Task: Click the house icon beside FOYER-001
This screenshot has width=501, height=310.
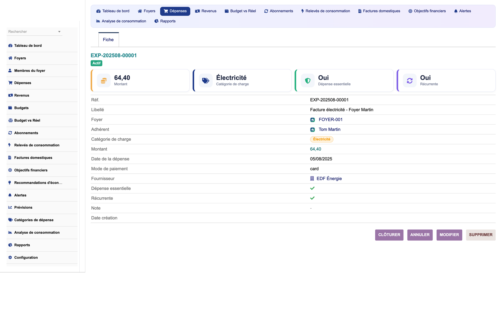Action: pos(313,120)
